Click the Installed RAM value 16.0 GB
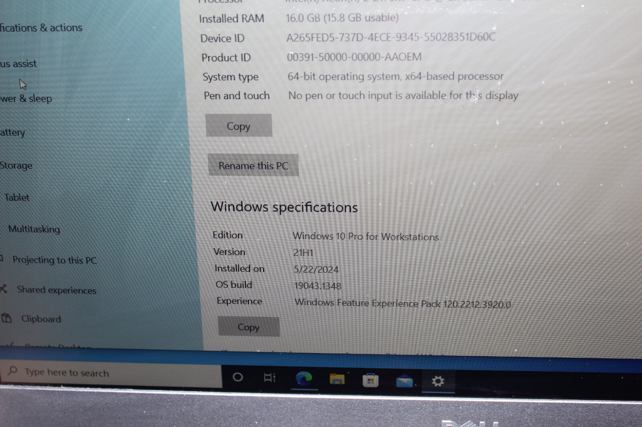 tap(342, 18)
